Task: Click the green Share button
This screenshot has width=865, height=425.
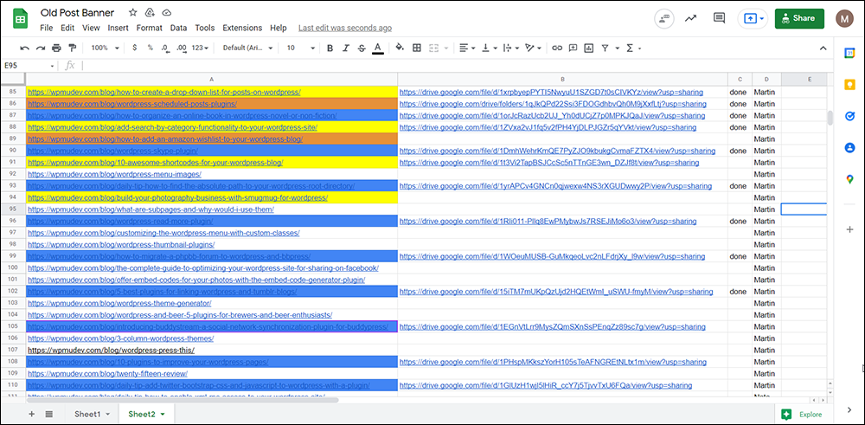Action: (799, 18)
